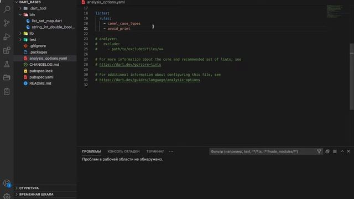Click the code minimap
The height and width of the screenshot is (199, 354).
(337, 11)
